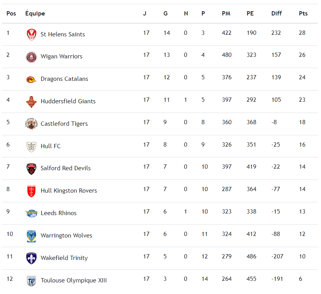
Task: Click the Hull Kingston Rovers club logo
Action: pos(31,191)
